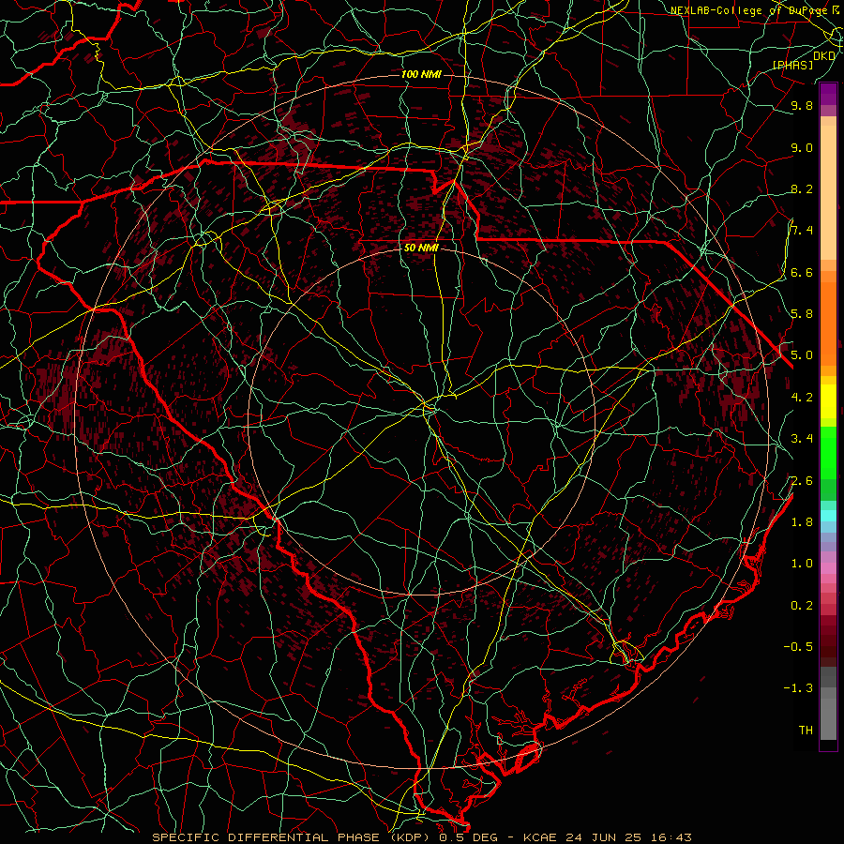
Task: Select the 6.6 value on color scale
Action: point(802,272)
